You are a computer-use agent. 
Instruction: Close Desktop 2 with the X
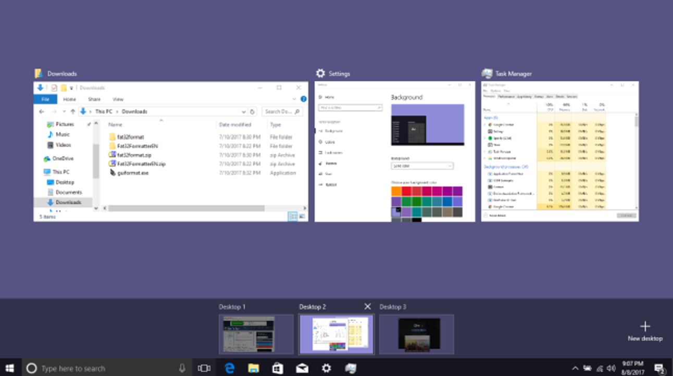click(x=367, y=307)
